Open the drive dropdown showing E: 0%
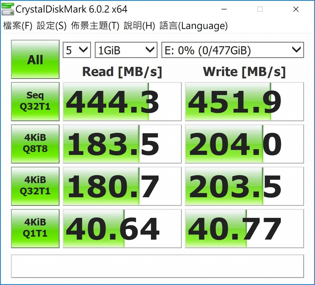The width and height of the screenshot is (315, 285). coord(233,50)
